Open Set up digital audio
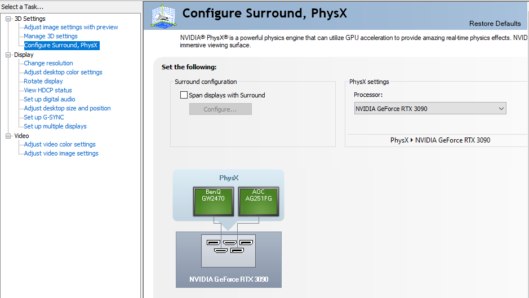 coord(49,99)
